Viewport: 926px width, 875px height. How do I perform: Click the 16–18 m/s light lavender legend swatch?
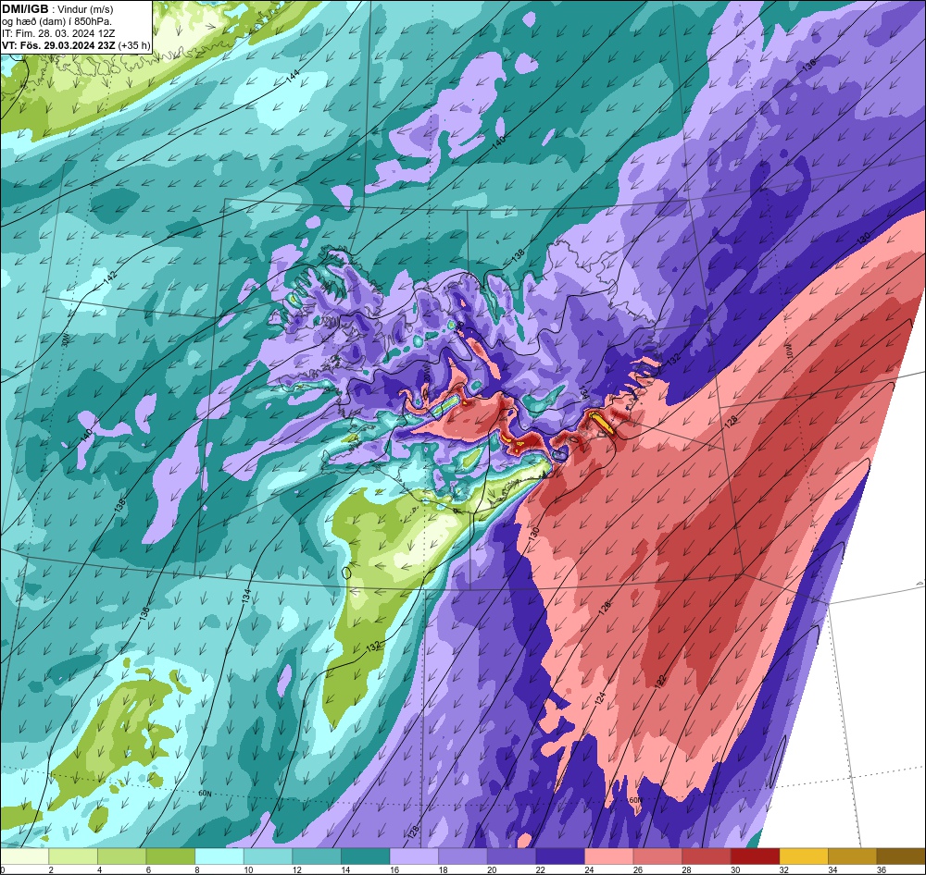coord(414,857)
